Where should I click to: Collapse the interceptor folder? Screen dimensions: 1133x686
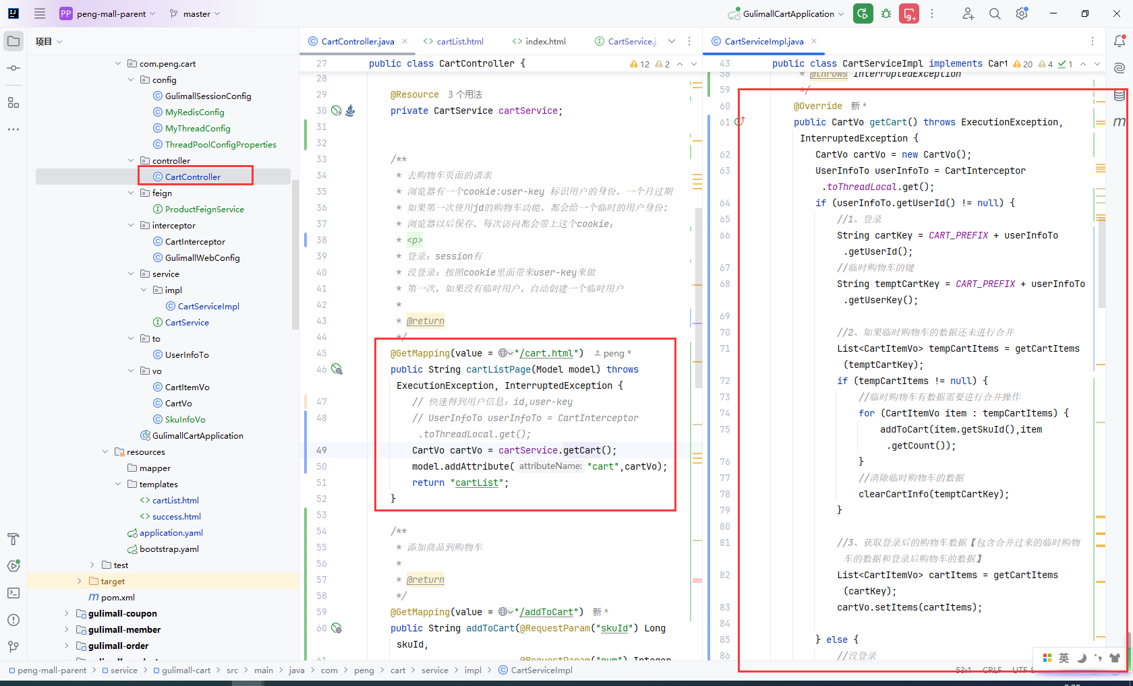tap(131, 225)
